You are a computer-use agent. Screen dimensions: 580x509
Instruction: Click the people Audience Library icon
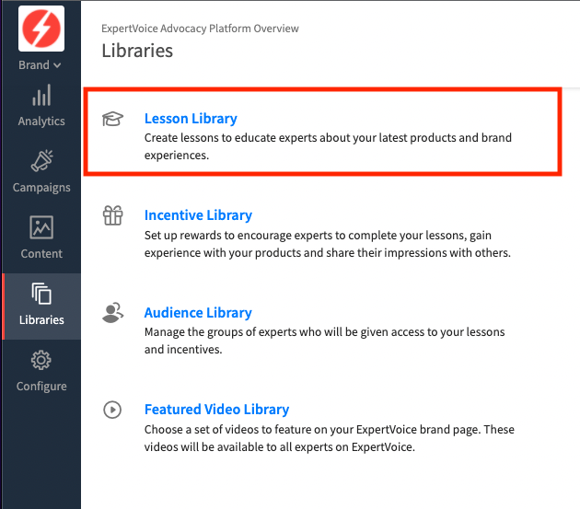[x=112, y=313]
